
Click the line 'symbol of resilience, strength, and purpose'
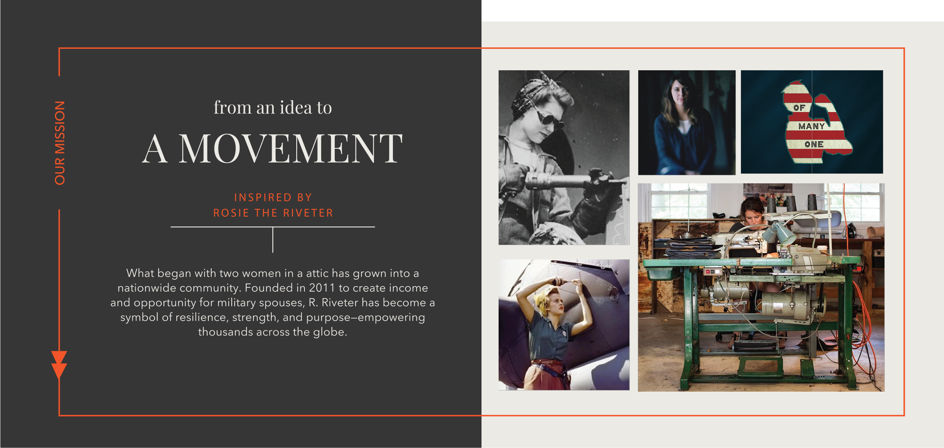click(273, 317)
